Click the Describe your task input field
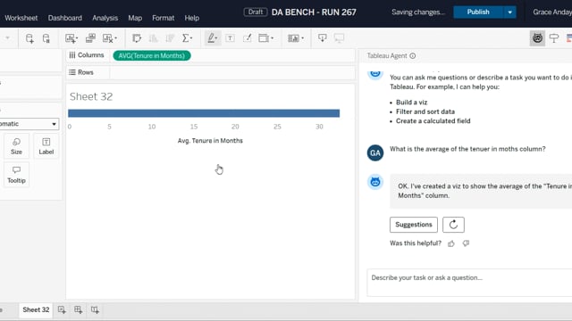572x321 pixels. tap(469, 283)
